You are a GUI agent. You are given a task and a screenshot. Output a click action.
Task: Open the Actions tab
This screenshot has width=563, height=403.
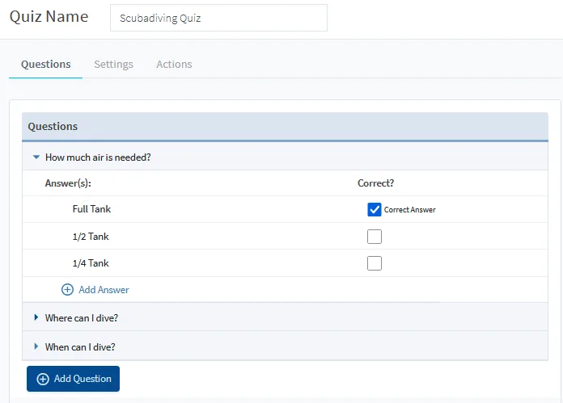[174, 64]
